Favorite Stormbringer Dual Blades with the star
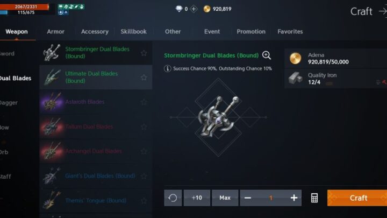 [144, 53]
